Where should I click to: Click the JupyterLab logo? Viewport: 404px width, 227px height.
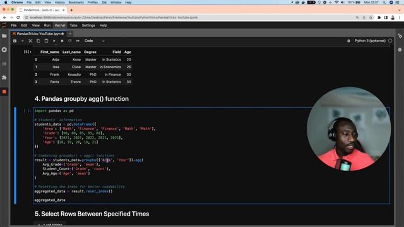[x=4, y=25]
